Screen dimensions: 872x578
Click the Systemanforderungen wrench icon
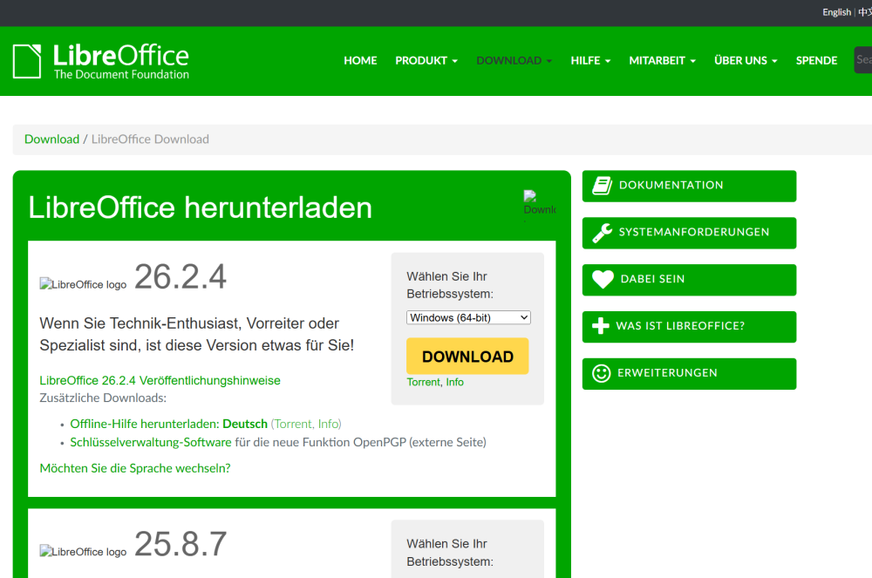603,233
